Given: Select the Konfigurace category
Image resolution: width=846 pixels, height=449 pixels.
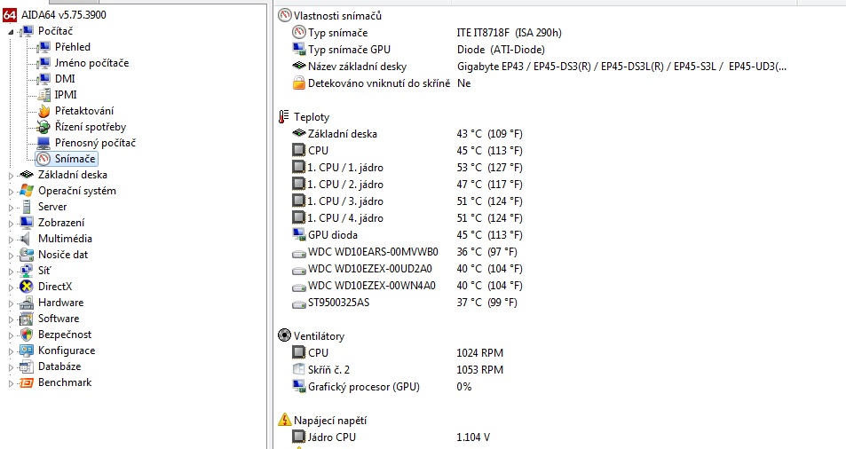Looking at the screenshot, I should pos(67,351).
